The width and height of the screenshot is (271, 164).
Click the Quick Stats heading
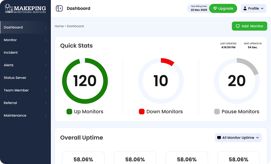pyautogui.click(x=77, y=46)
